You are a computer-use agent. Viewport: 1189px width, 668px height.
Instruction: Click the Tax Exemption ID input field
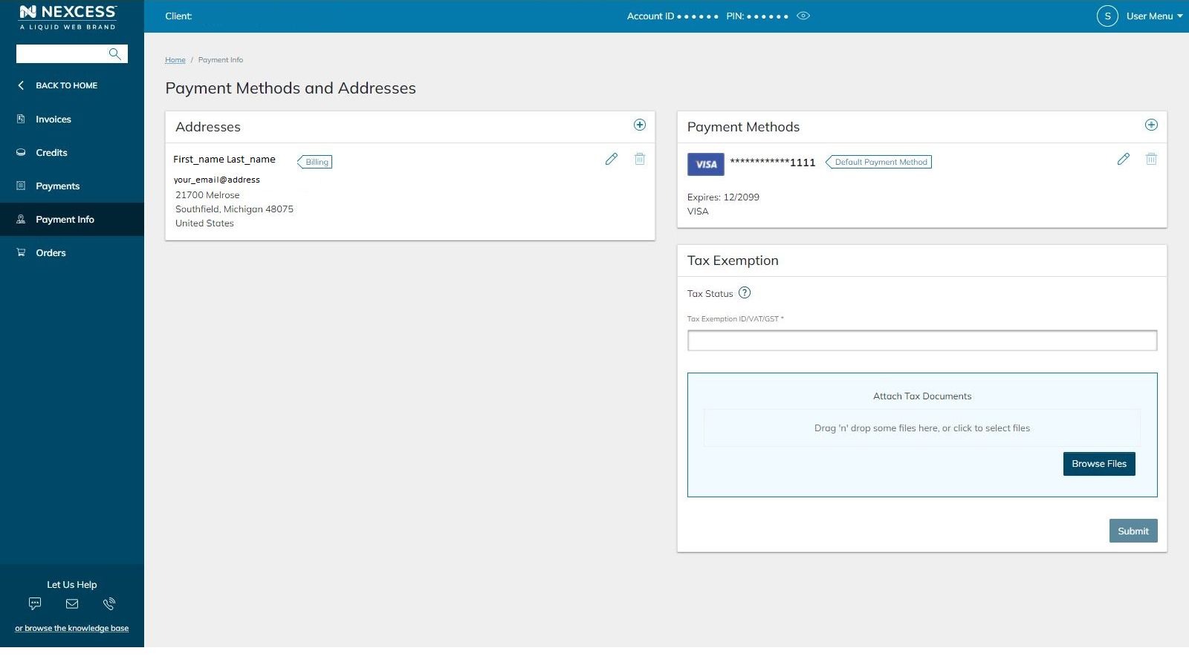coord(921,340)
